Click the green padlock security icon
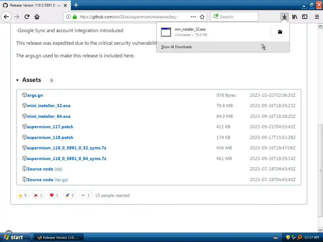The image size is (323, 242). [x=75, y=17]
